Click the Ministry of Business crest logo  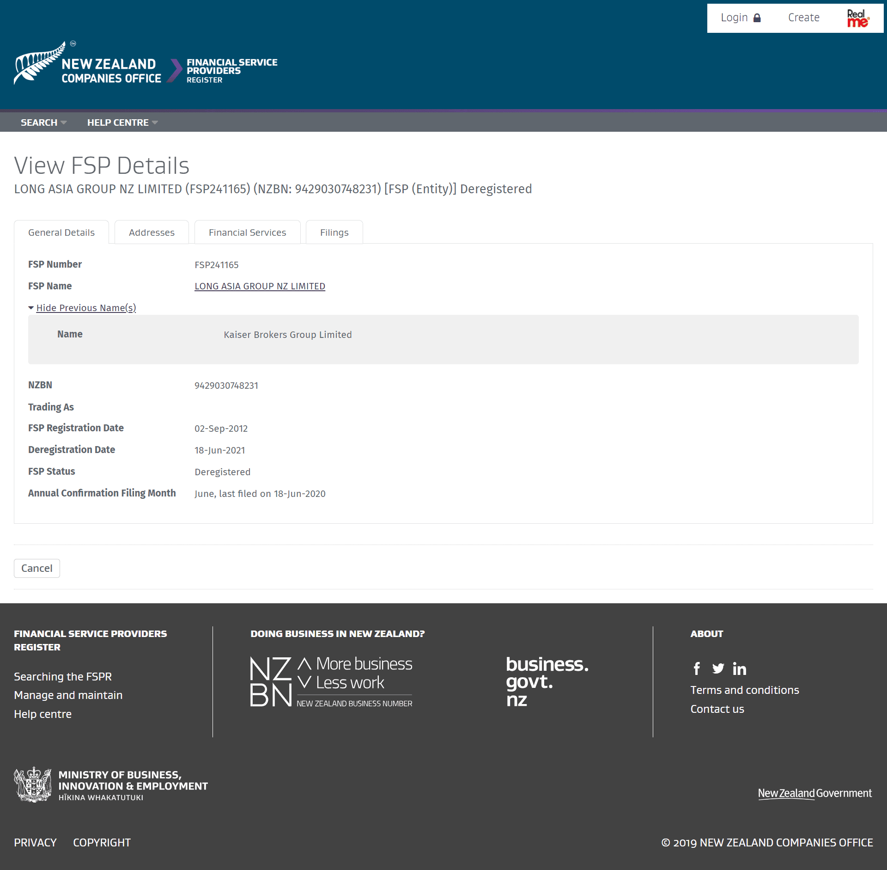click(111, 785)
